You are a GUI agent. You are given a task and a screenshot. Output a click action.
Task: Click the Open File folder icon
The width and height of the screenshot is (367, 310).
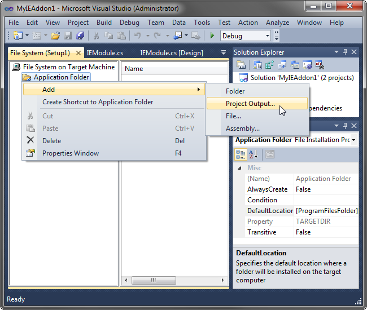55,36
